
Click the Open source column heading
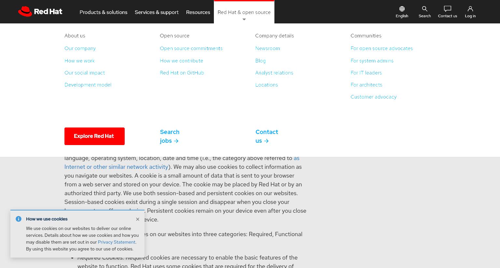(174, 36)
